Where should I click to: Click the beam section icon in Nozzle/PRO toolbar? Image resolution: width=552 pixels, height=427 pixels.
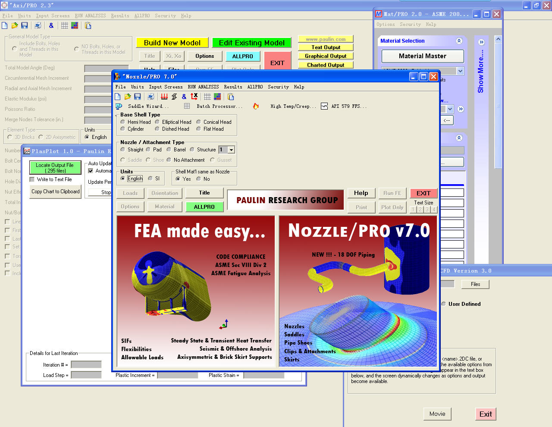tap(174, 97)
